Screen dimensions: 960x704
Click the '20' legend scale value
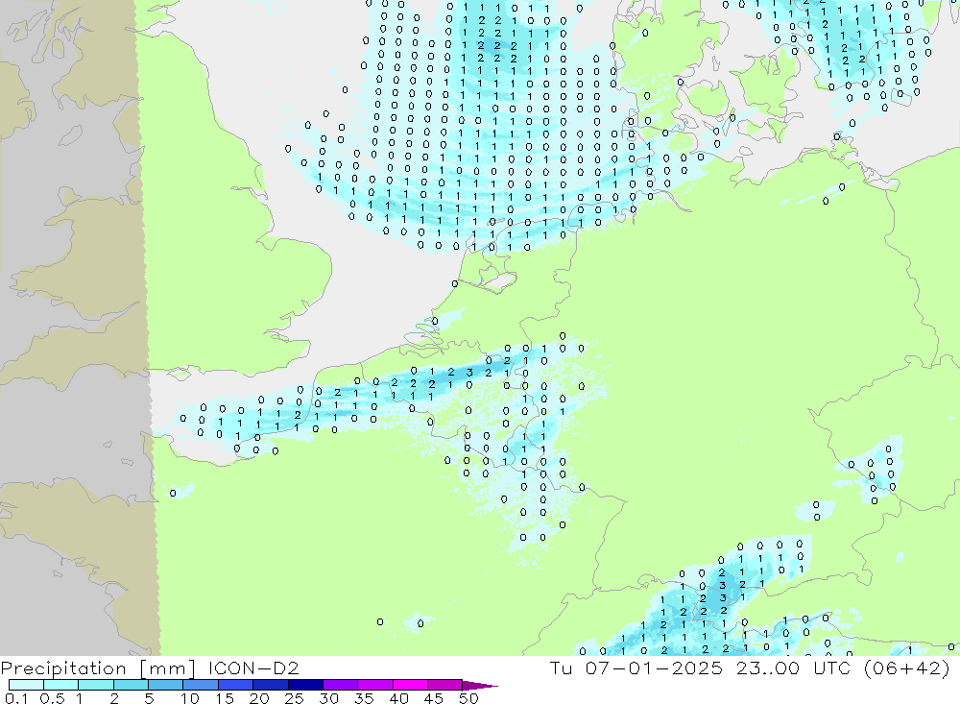(259, 698)
